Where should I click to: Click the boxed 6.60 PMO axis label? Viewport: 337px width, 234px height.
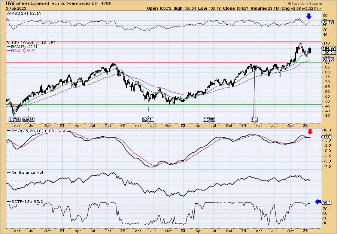click(x=327, y=137)
